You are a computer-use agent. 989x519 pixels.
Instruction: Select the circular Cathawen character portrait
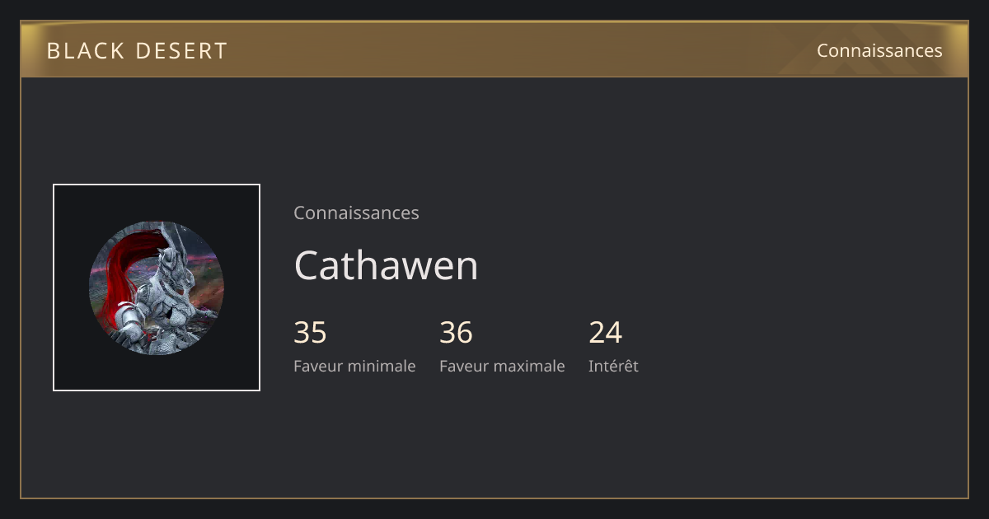point(157,288)
